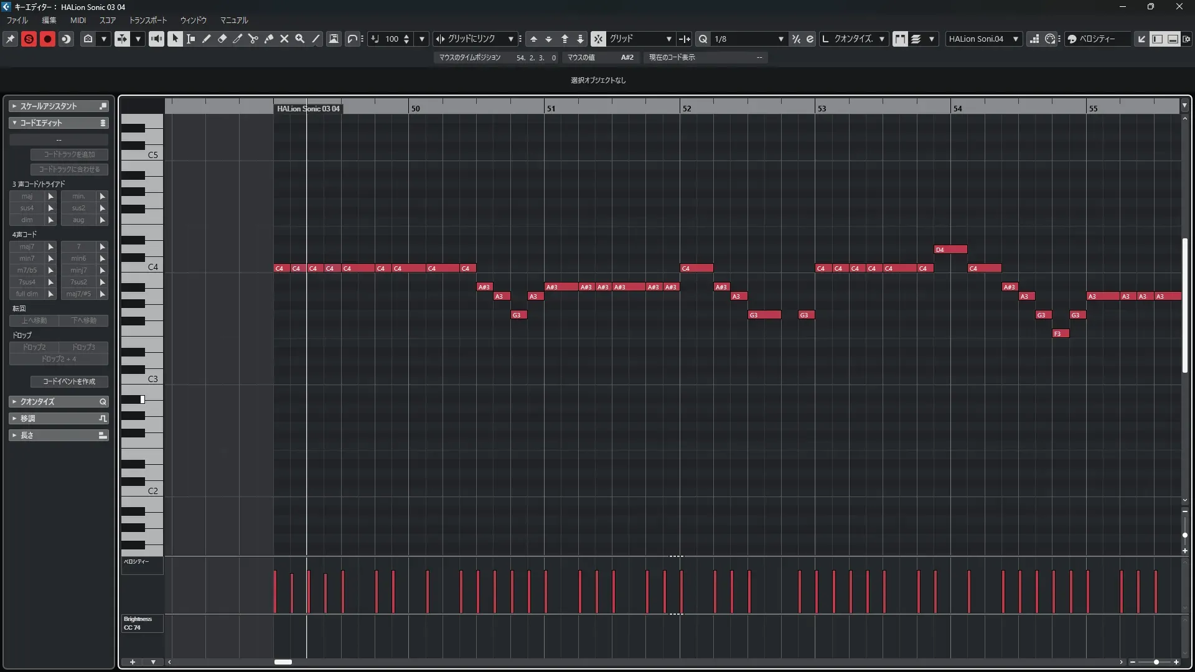This screenshot has height=672, width=1195.
Task: Open the MIDI menu
Action: click(x=78, y=20)
